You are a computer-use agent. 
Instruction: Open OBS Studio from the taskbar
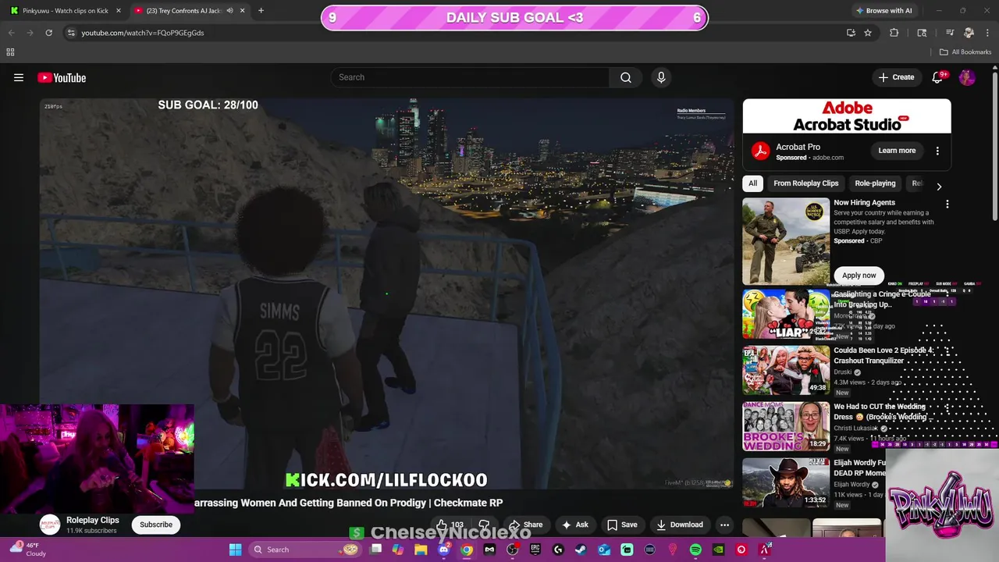513,550
